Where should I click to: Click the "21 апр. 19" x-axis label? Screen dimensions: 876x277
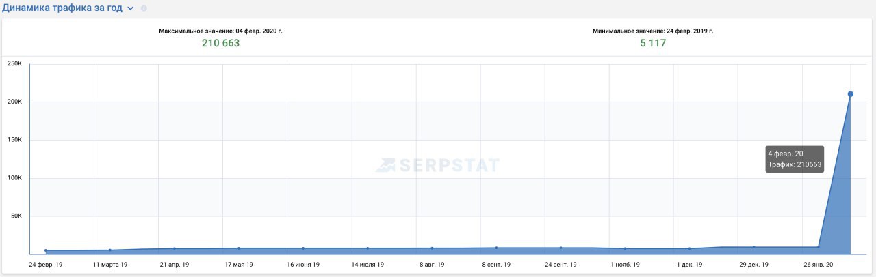pyautogui.click(x=175, y=264)
